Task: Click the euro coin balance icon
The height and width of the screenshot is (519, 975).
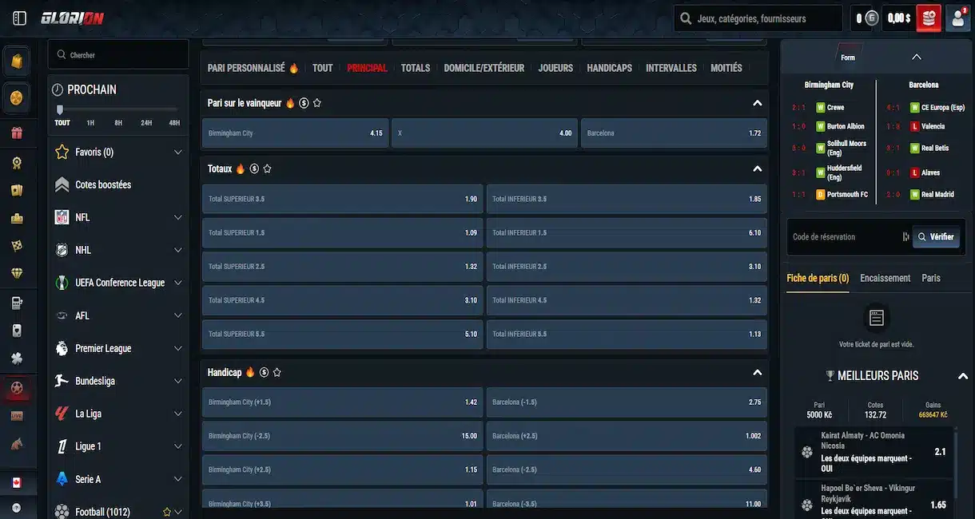Action: click(x=872, y=18)
